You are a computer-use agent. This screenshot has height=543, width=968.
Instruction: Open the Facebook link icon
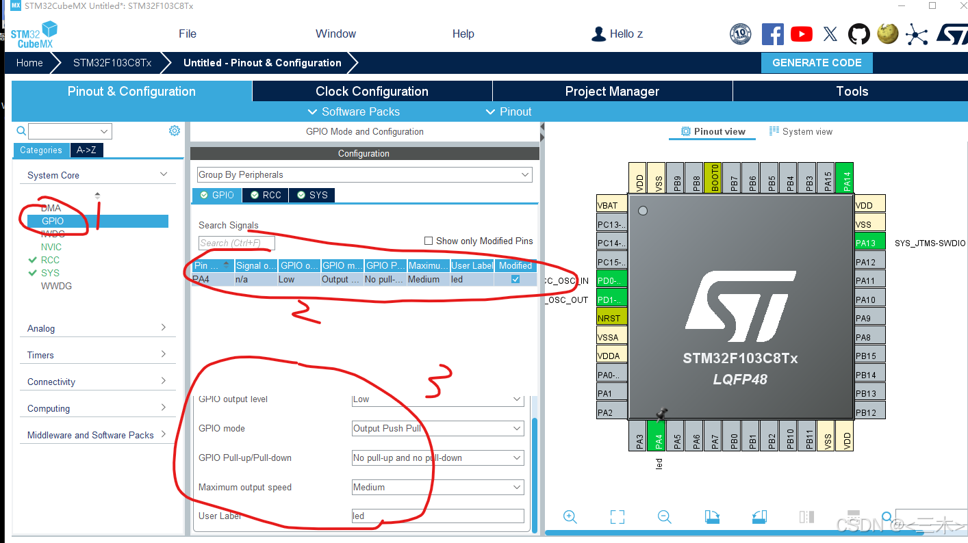tap(772, 34)
